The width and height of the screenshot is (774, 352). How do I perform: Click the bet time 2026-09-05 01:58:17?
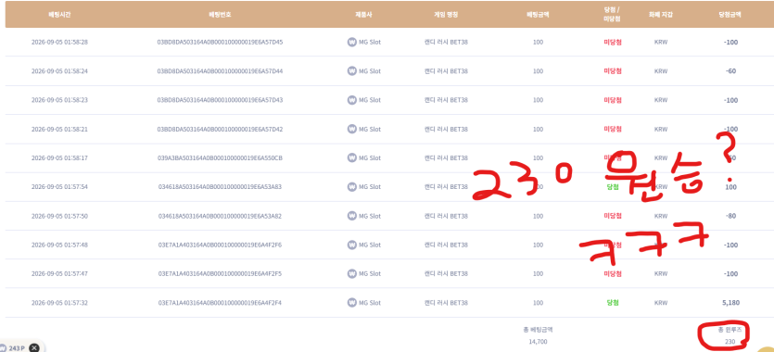(59, 157)
